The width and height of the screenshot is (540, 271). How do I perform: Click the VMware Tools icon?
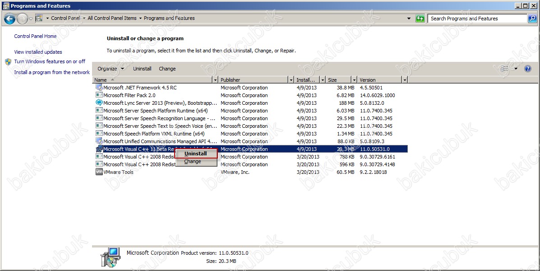click(x=99, y=172)
